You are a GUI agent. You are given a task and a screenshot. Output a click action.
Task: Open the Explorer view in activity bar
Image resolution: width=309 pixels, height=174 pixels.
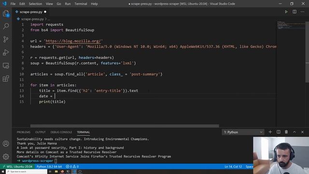tap(6, 14)
